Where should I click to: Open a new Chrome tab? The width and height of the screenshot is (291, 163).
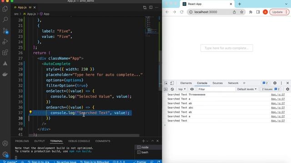240,4
